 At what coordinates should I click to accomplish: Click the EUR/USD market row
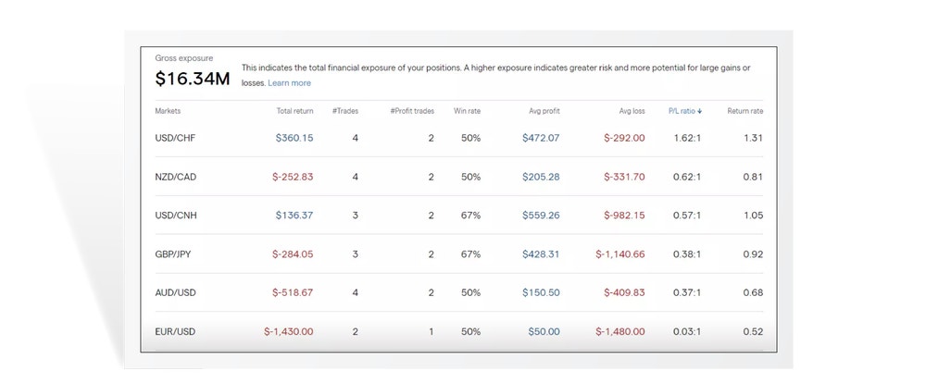(175, 331)
